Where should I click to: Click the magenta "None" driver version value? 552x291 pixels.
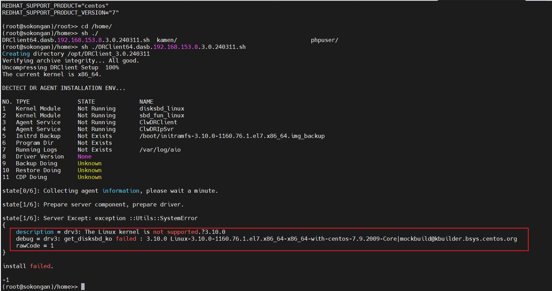[84, 157]
